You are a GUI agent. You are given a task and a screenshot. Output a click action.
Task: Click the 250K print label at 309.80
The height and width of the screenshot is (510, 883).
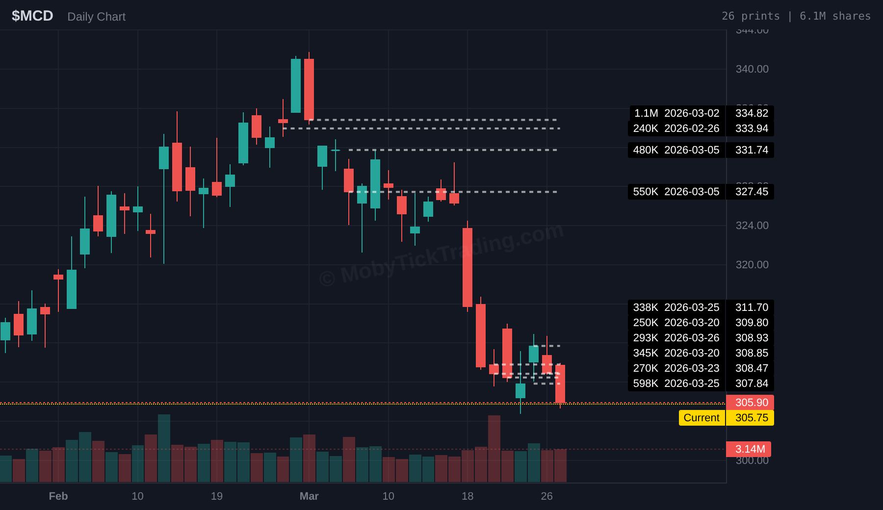click(676, 323)
